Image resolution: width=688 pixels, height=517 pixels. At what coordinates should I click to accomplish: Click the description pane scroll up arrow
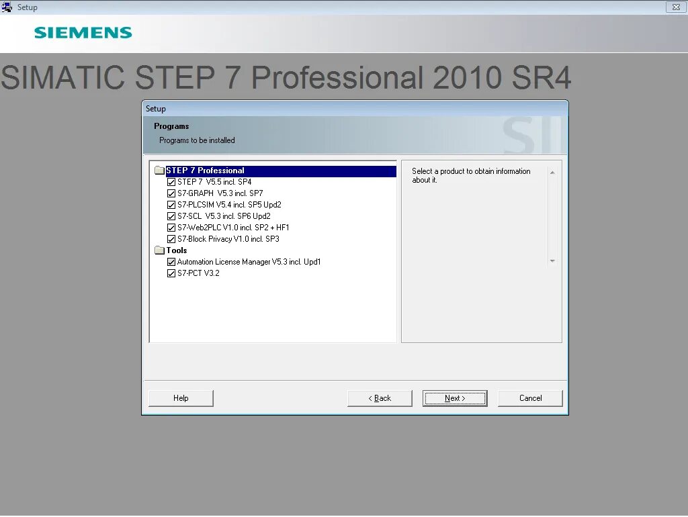pos(552,173)
